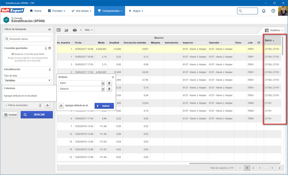Delete the Material attribute row

point(109,89)
